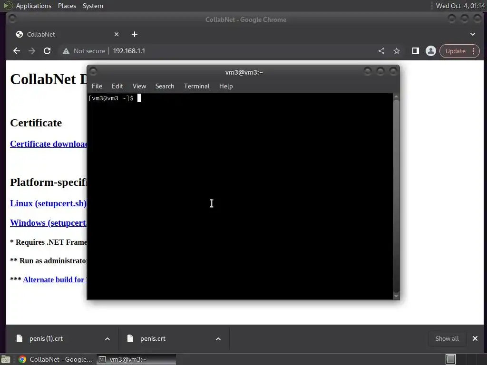Image resolution: width=487 pixels, height=365 pixels.
Task: Open Chrome three-dot menu
Action: (474, 51)
